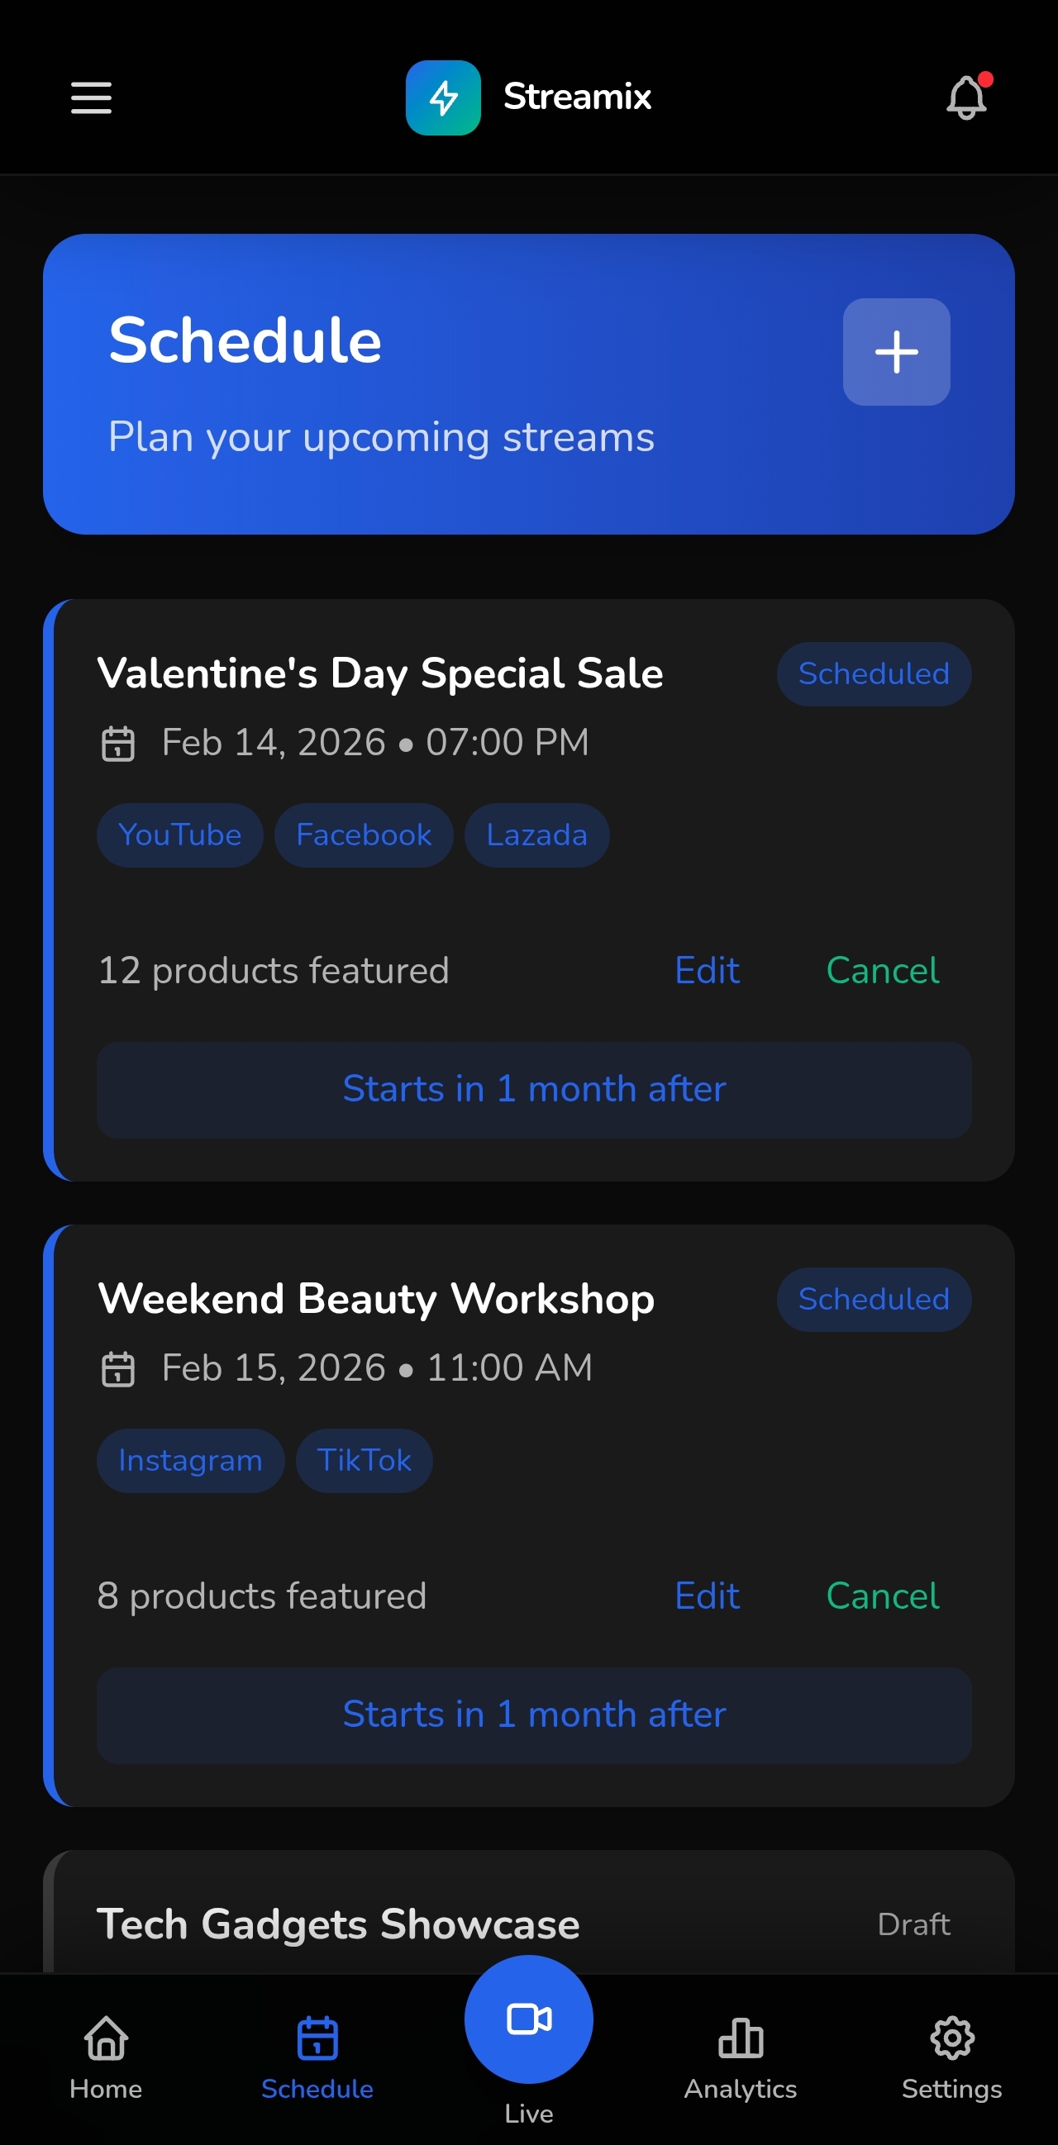The width and height of the screenshot is (1058, 2145).
Task: Tap the Facebook platform tag
Action: point(364,835)
